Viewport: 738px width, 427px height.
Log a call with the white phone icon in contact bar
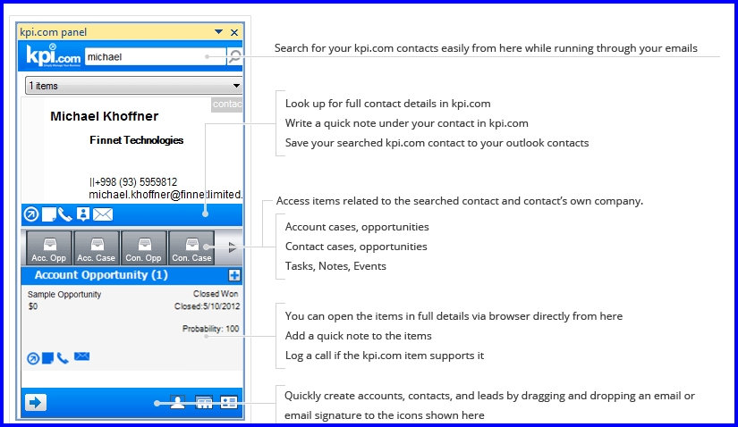(65, 214)
